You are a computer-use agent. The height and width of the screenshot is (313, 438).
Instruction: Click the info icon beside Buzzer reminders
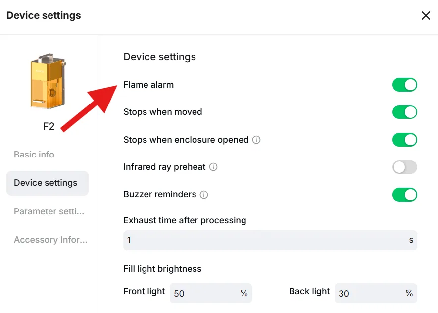(x=204, y=194)
